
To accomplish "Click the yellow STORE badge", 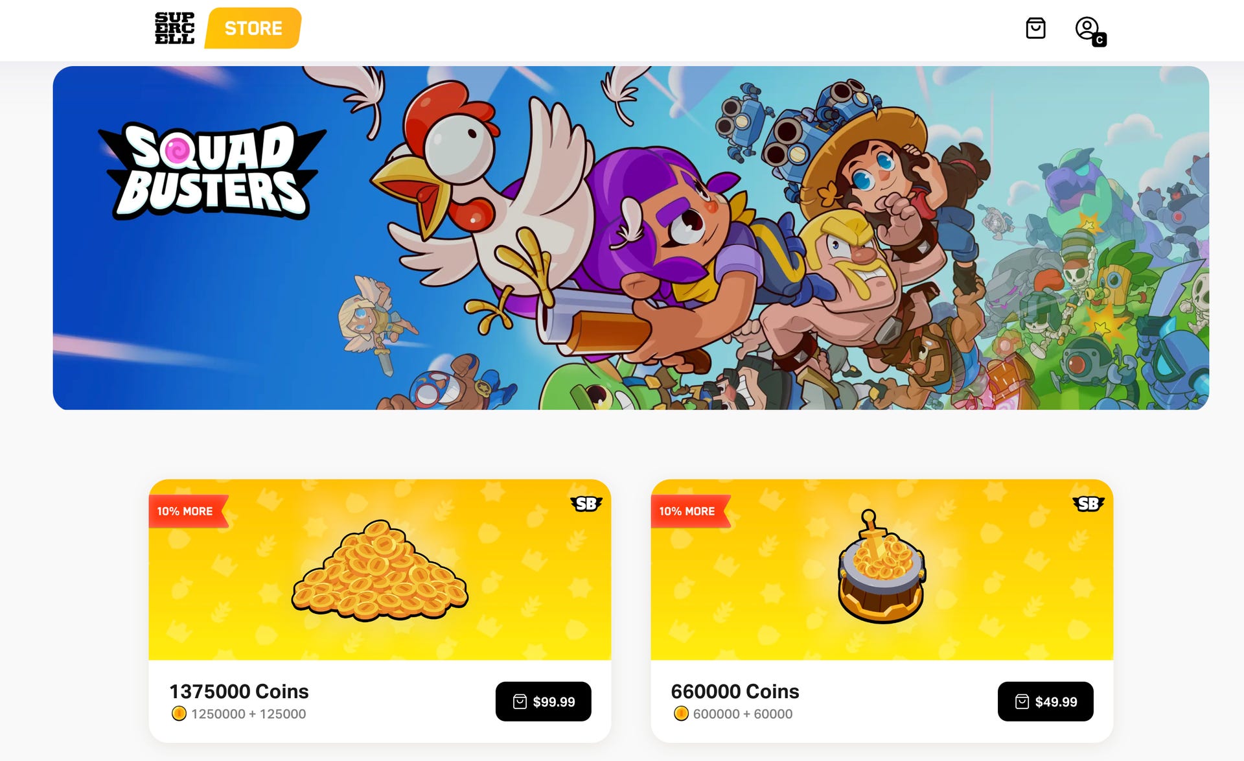I will 253,28.
